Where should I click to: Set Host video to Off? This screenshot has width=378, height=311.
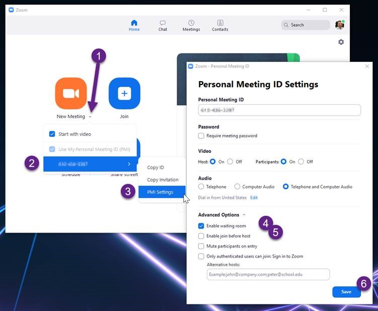[230, 162]
